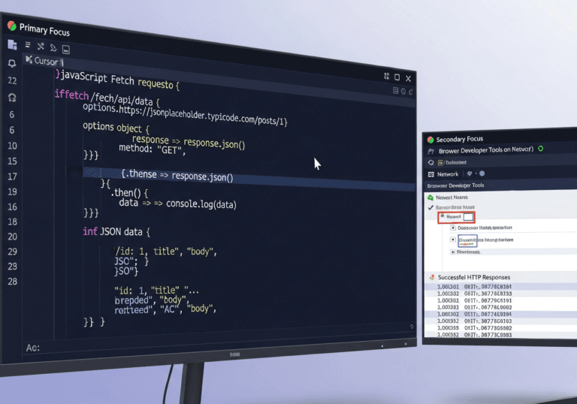Screen dimensions: 577x404
Task: Click the round history icon in editor header
Action: coord(403,92)
